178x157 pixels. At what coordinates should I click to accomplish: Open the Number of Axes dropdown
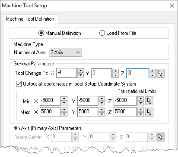coord(65,52)
